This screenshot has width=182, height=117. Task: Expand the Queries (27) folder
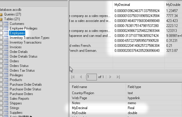click(x=1, y=14)
